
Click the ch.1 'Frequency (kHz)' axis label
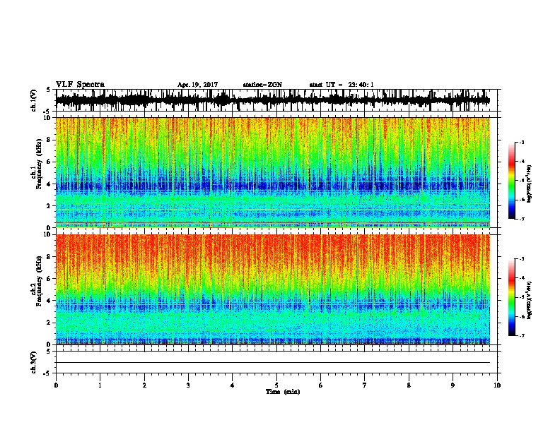(39, 163)
